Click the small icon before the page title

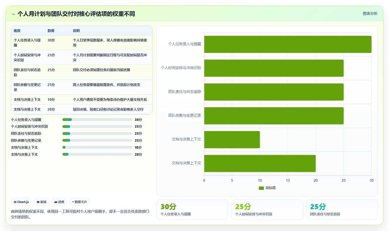coord(13,14)
